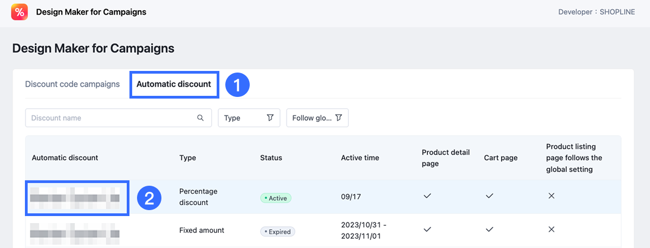The image size is (650, 248).
Task: Click the search magnifier icon in Discount name field
Action: [x=200, y=118]
